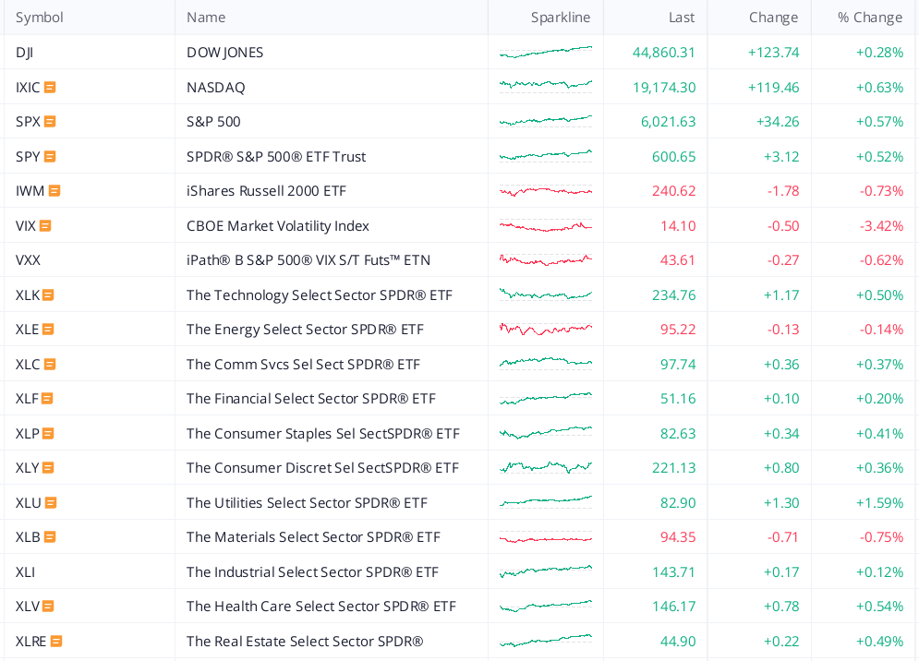Viewport: 919px width, 661px height.
Task: Select The Comm Svcs Sel Sect SPDR® ETF
Action: click(x=303, y=364)
